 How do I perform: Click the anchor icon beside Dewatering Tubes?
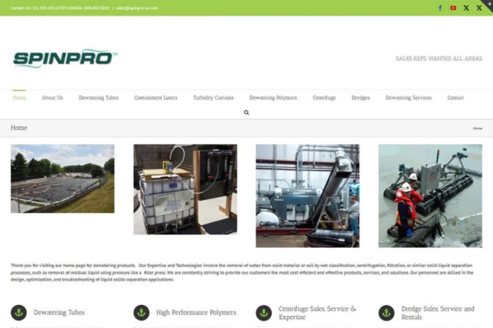pyautogui.click(x=19, y=312)
